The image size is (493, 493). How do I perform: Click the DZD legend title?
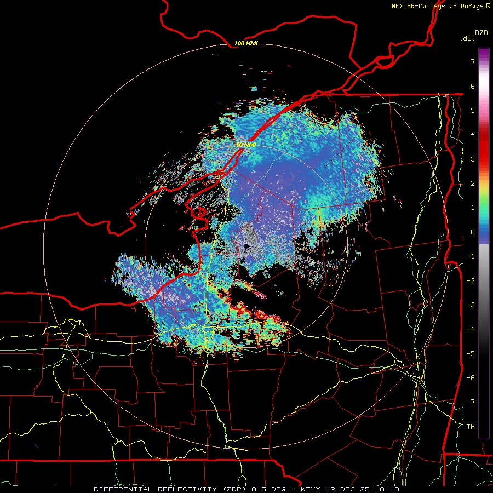click(x=481, y=33)
